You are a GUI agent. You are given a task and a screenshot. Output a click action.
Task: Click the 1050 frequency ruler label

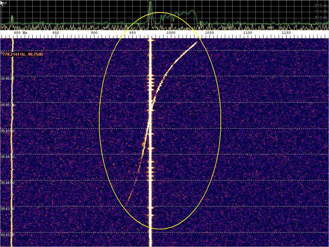(209, 33)
